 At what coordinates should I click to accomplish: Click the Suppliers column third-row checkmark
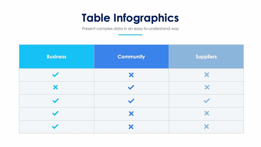(x=207, y=101)
